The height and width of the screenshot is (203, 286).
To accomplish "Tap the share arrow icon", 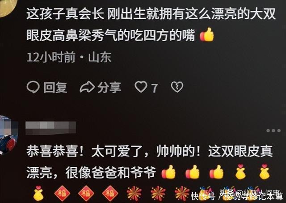I will (87, 87).
